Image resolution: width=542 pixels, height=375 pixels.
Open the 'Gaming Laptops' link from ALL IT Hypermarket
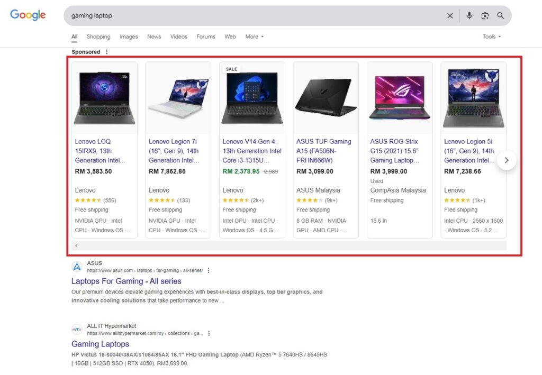(x=100, y=344)
